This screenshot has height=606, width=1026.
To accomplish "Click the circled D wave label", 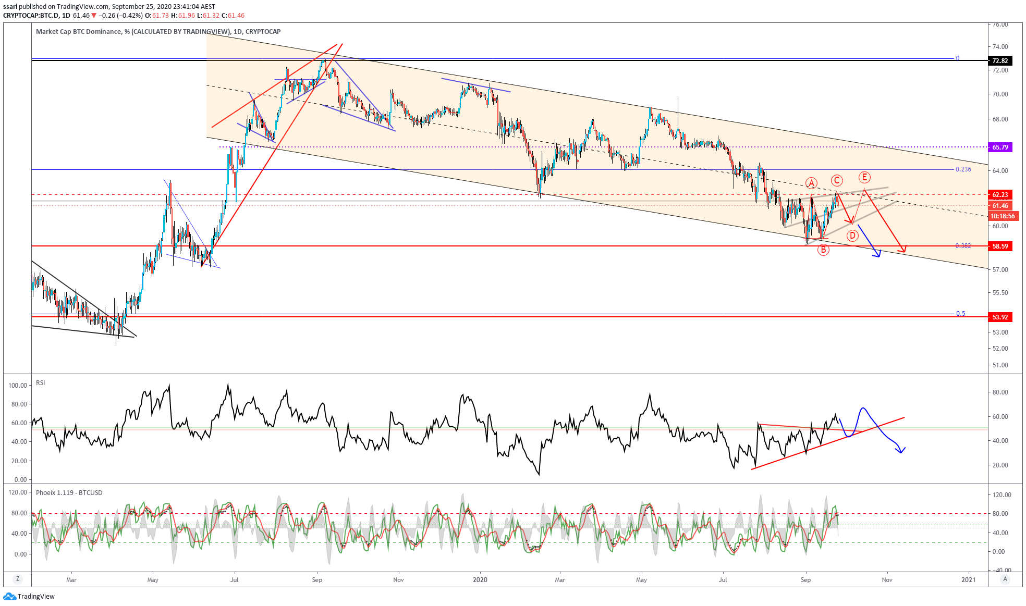I will click(852, 236).
